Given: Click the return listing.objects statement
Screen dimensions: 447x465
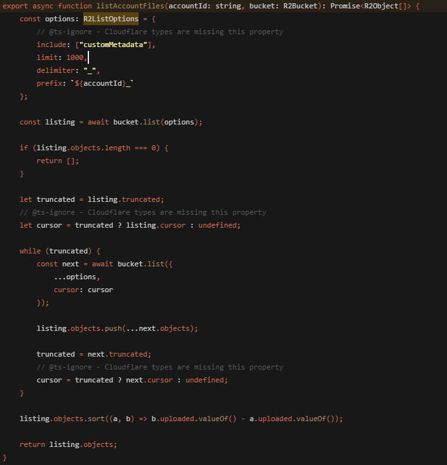Looking at the screenshot, I should pos(68,444).
